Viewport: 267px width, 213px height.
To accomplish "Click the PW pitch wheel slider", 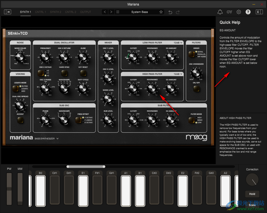I will pyautogui.click(x=9, y=189).
